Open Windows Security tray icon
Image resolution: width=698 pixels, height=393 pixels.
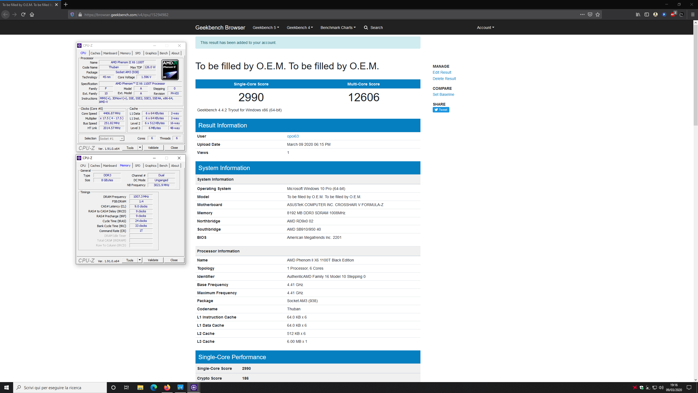click(x=642, y=388)
